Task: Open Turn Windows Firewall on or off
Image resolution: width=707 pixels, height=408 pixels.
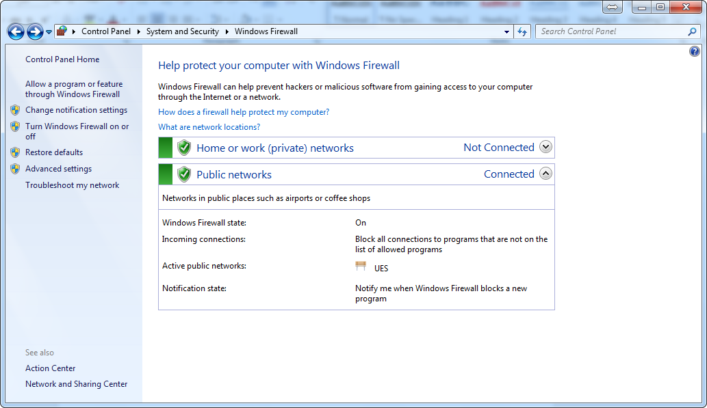Action: pos(77,131)
